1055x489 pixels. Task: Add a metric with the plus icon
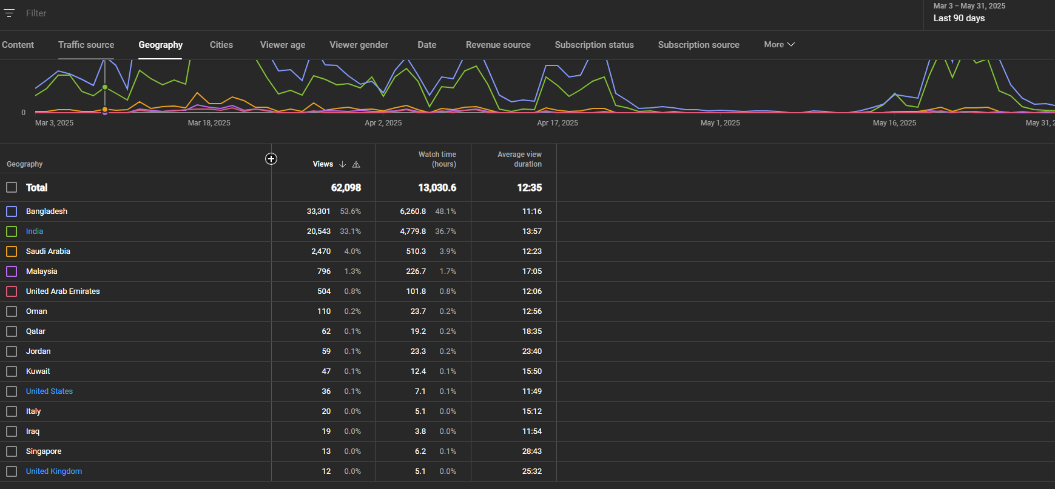point(271,159)
